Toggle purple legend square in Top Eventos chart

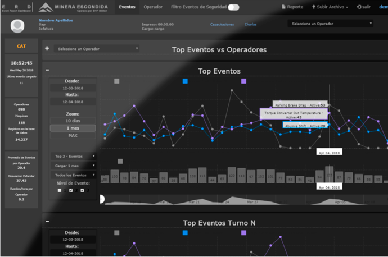click(243, 81)
